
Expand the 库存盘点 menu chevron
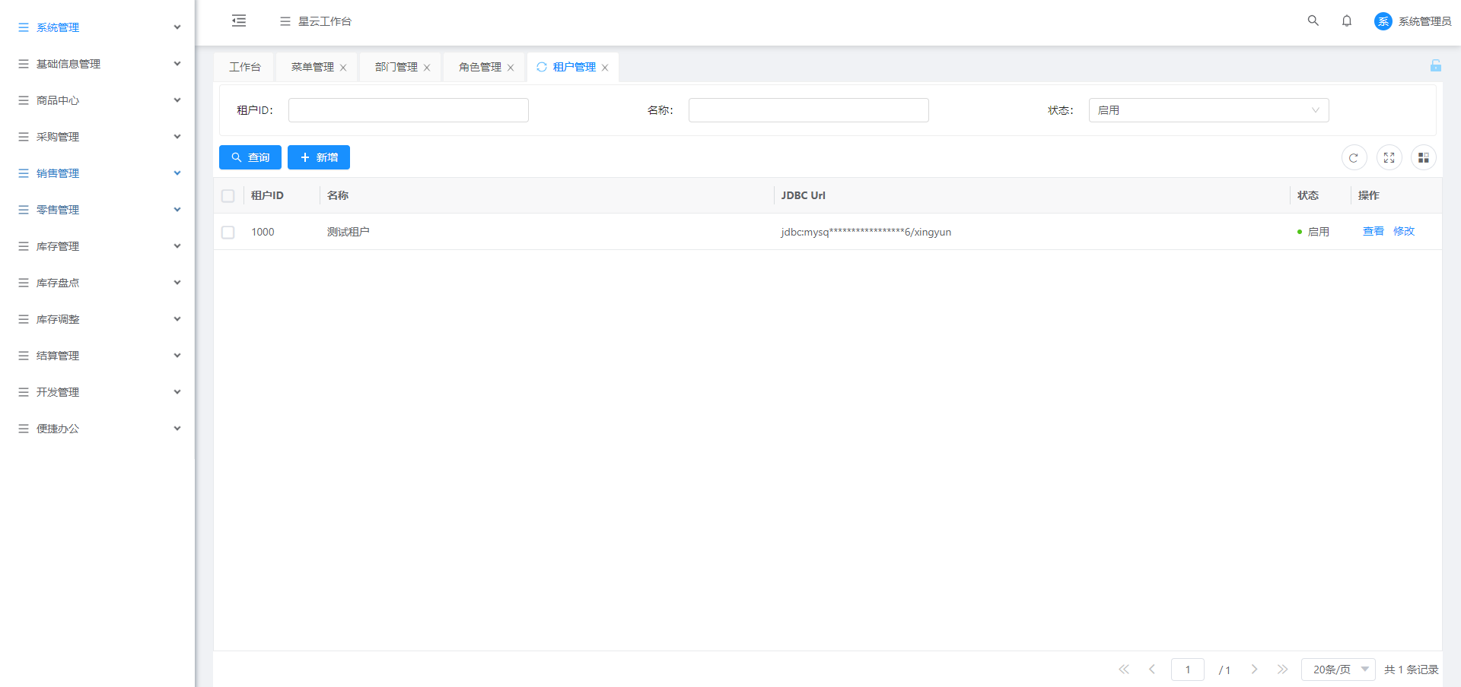177,283
